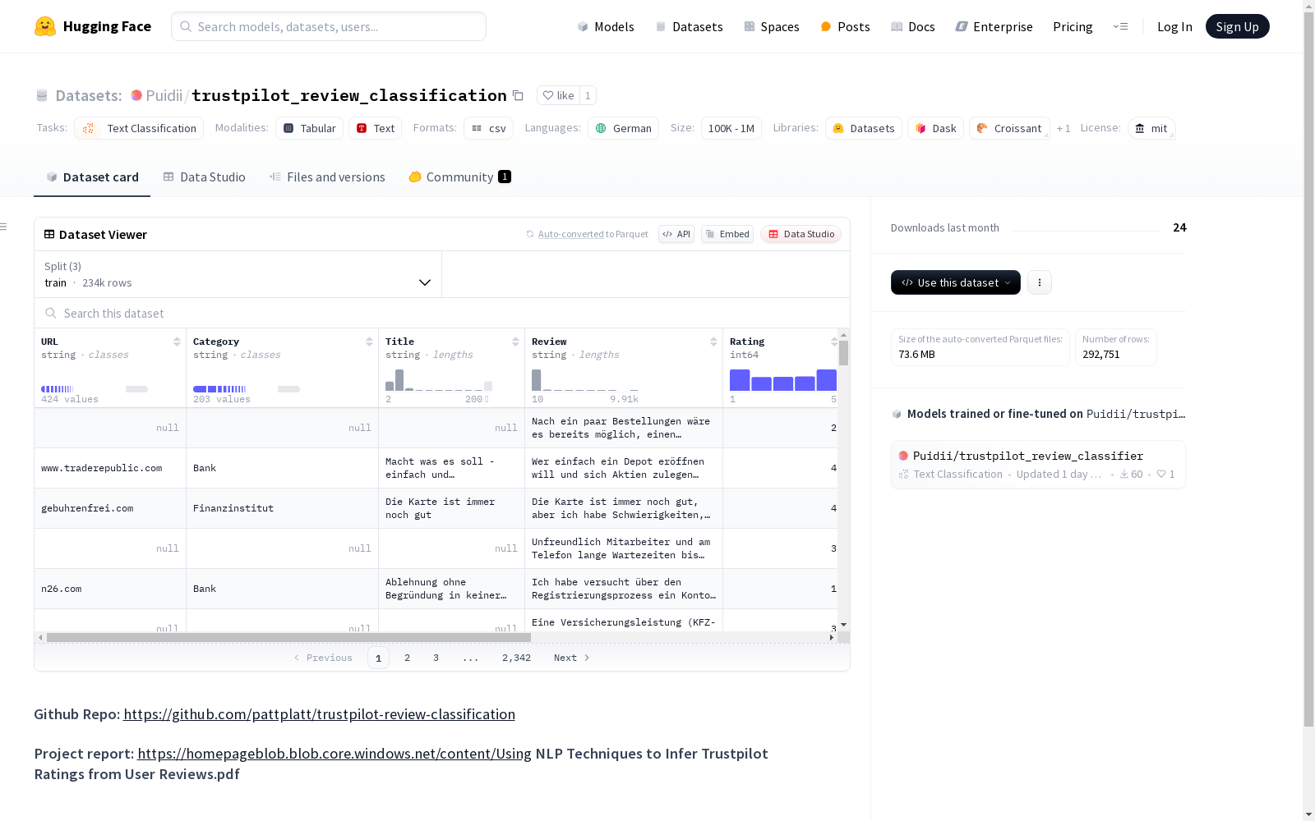Open the Datasets menu item

689,26
